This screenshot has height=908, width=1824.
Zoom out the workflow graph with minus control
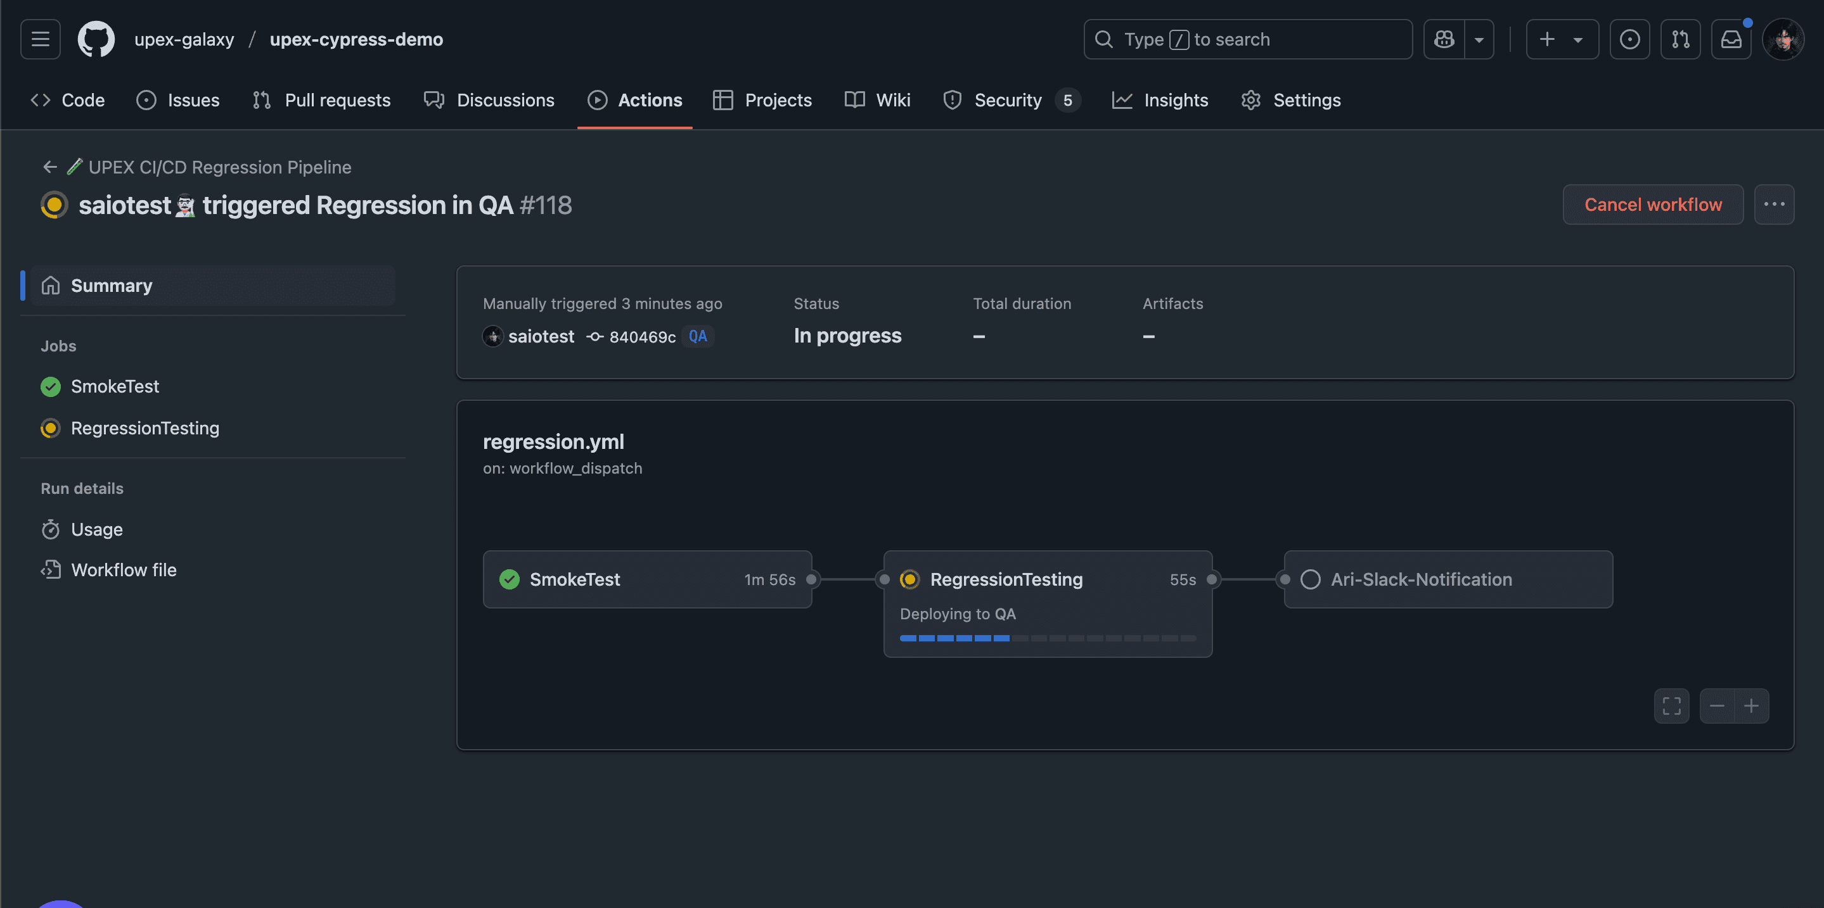1716,706
